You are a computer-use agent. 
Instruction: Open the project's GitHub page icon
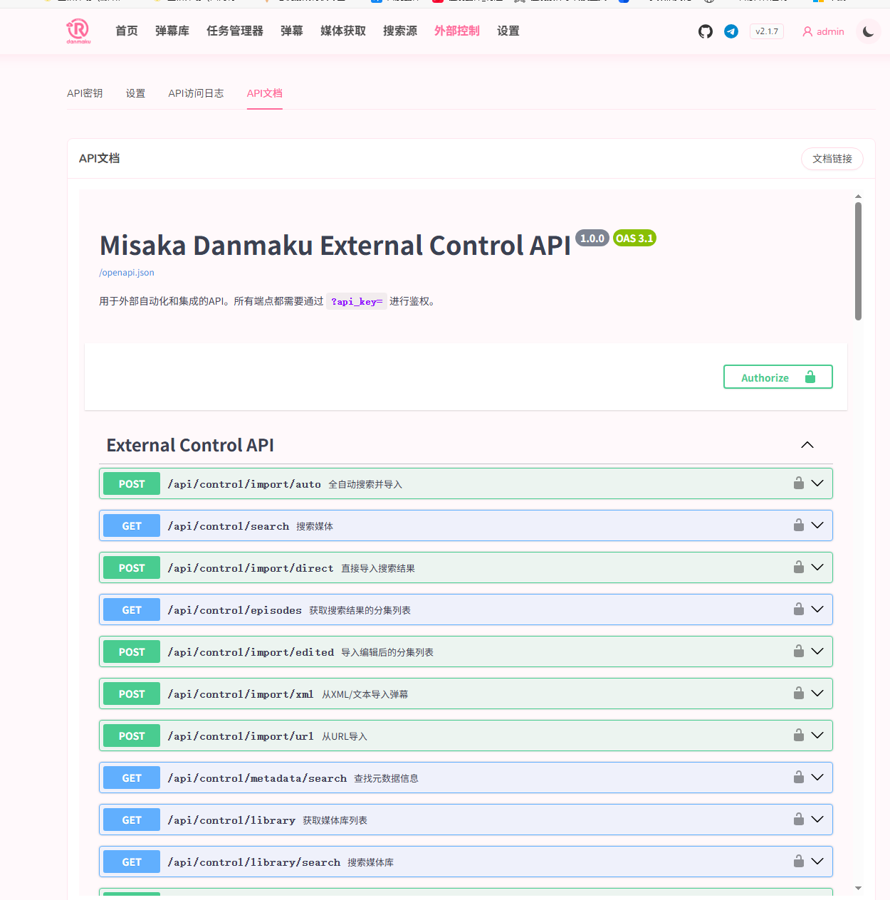705,31
